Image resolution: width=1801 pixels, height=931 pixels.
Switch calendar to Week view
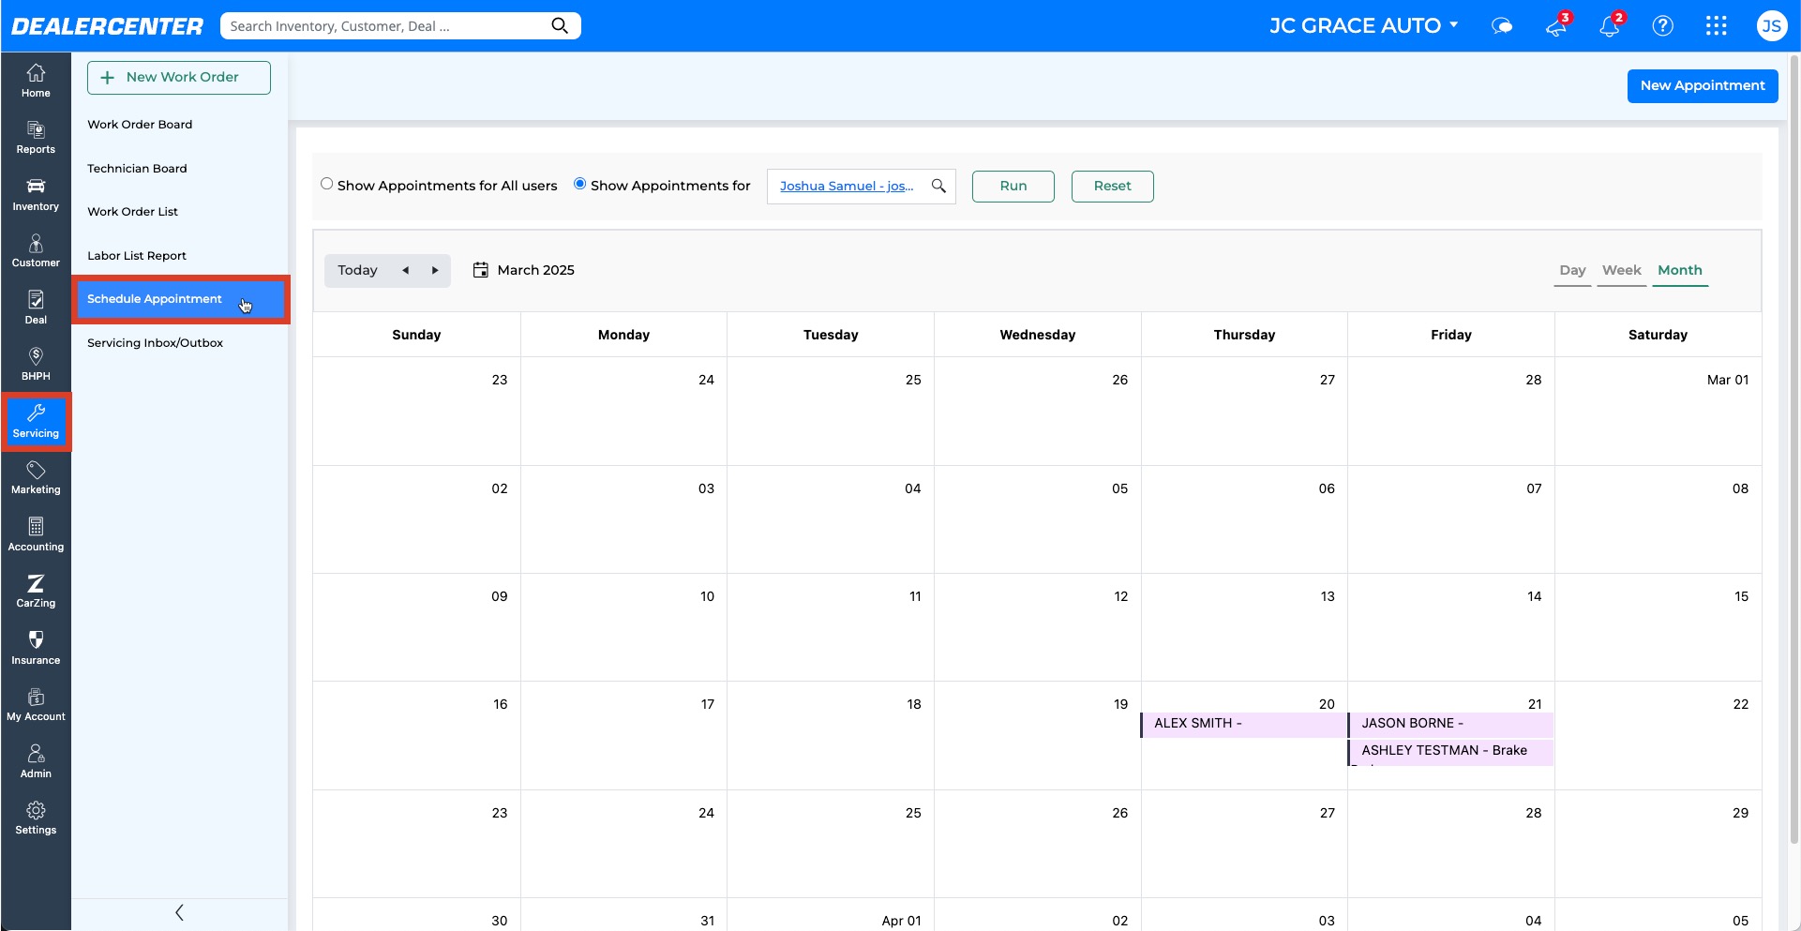click(1621, 270)
